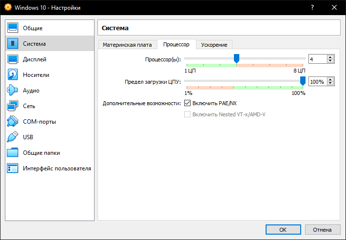This screenshot has height=240, width=346.
Task: Click the USB label in the sidebar
Action: click(28, 137)
